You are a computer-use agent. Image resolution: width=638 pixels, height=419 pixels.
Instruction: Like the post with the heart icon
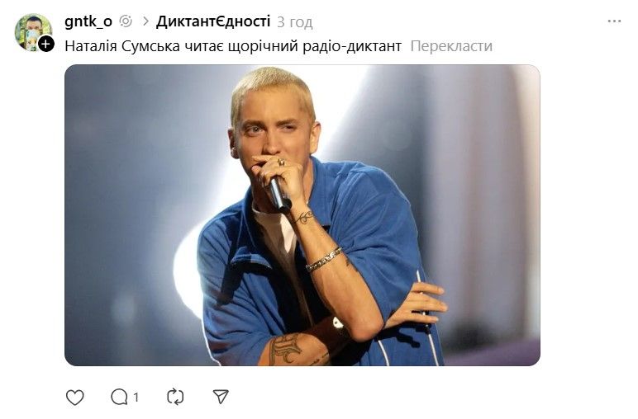coord(75,397)
